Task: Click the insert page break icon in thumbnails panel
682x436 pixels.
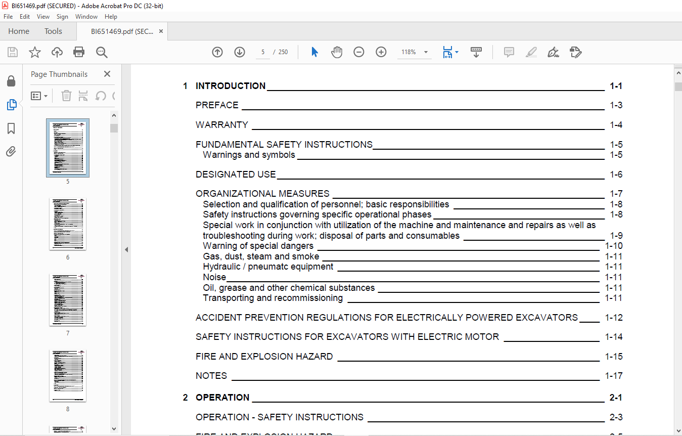Action: point(83,96)
